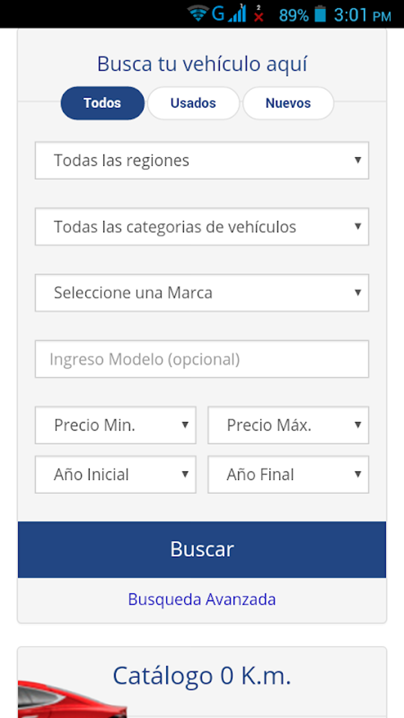Open Seleccione una Marca dropdown
This screenshot has height=718, width=404.
(x=202, y=293)
